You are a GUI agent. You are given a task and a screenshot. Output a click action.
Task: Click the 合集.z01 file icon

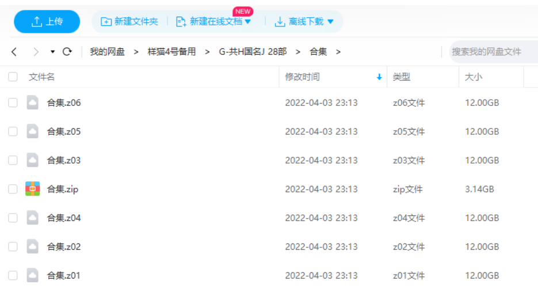33,275
